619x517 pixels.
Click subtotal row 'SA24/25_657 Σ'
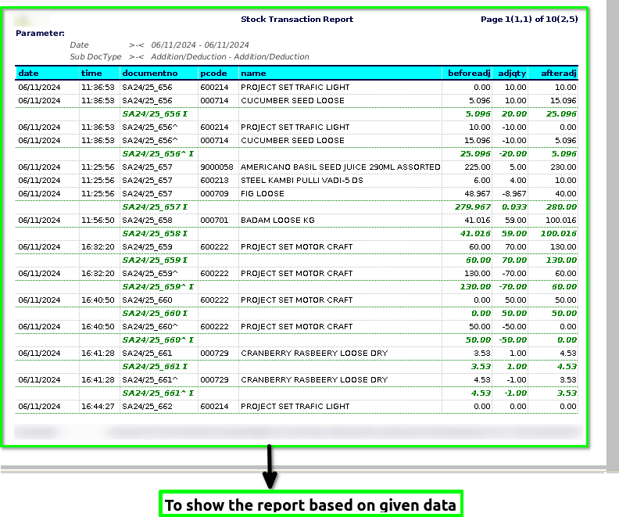(296, 207)
